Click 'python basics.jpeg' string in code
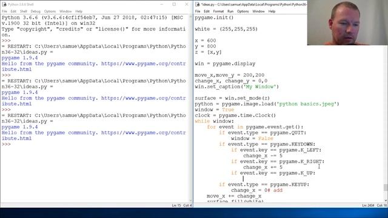 point(307,104)
